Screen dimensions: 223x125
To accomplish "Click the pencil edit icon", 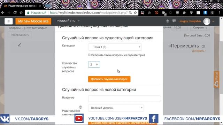I will click(20, 45).
